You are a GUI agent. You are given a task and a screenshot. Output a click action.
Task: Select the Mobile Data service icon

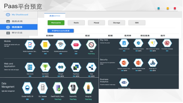45,45
